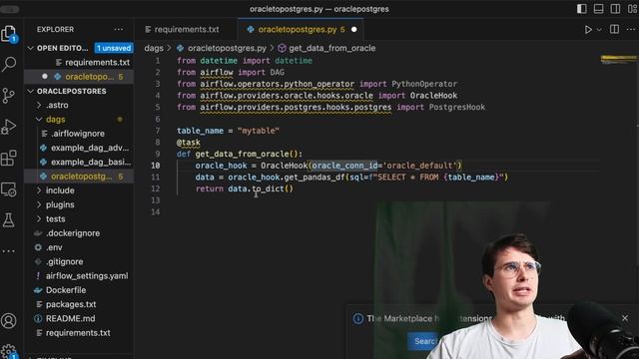Click the @task decorator text
This screenshot has height=359, width=639.
189,143
